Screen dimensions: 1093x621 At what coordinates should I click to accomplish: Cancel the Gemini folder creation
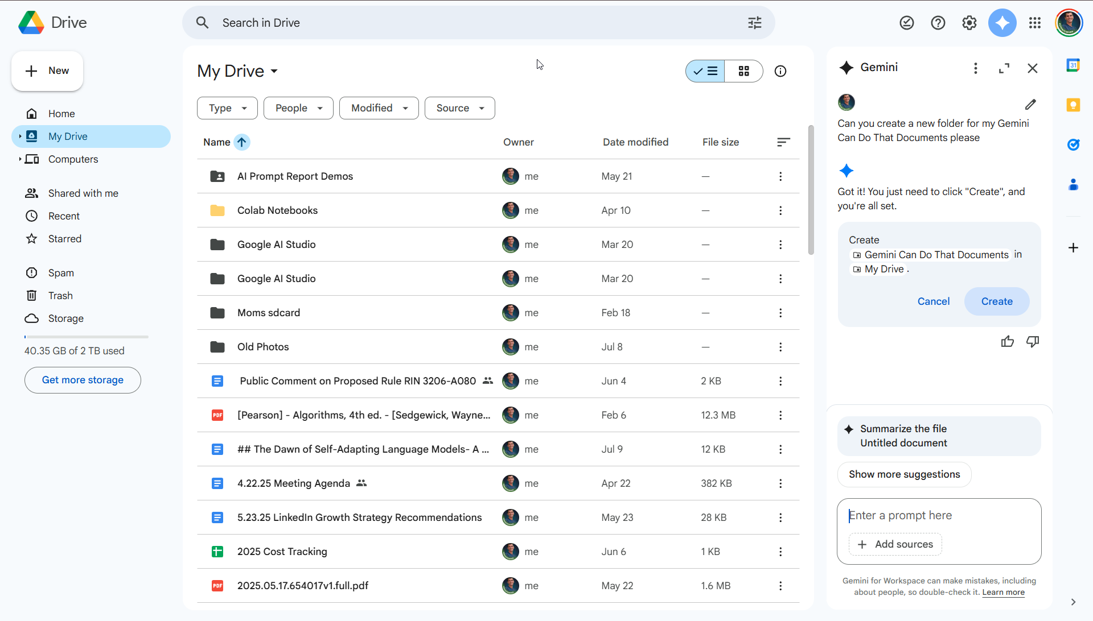pos(934,301)
